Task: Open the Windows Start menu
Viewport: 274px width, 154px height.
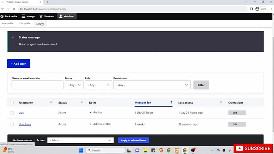Action: (x=81, y=150)
